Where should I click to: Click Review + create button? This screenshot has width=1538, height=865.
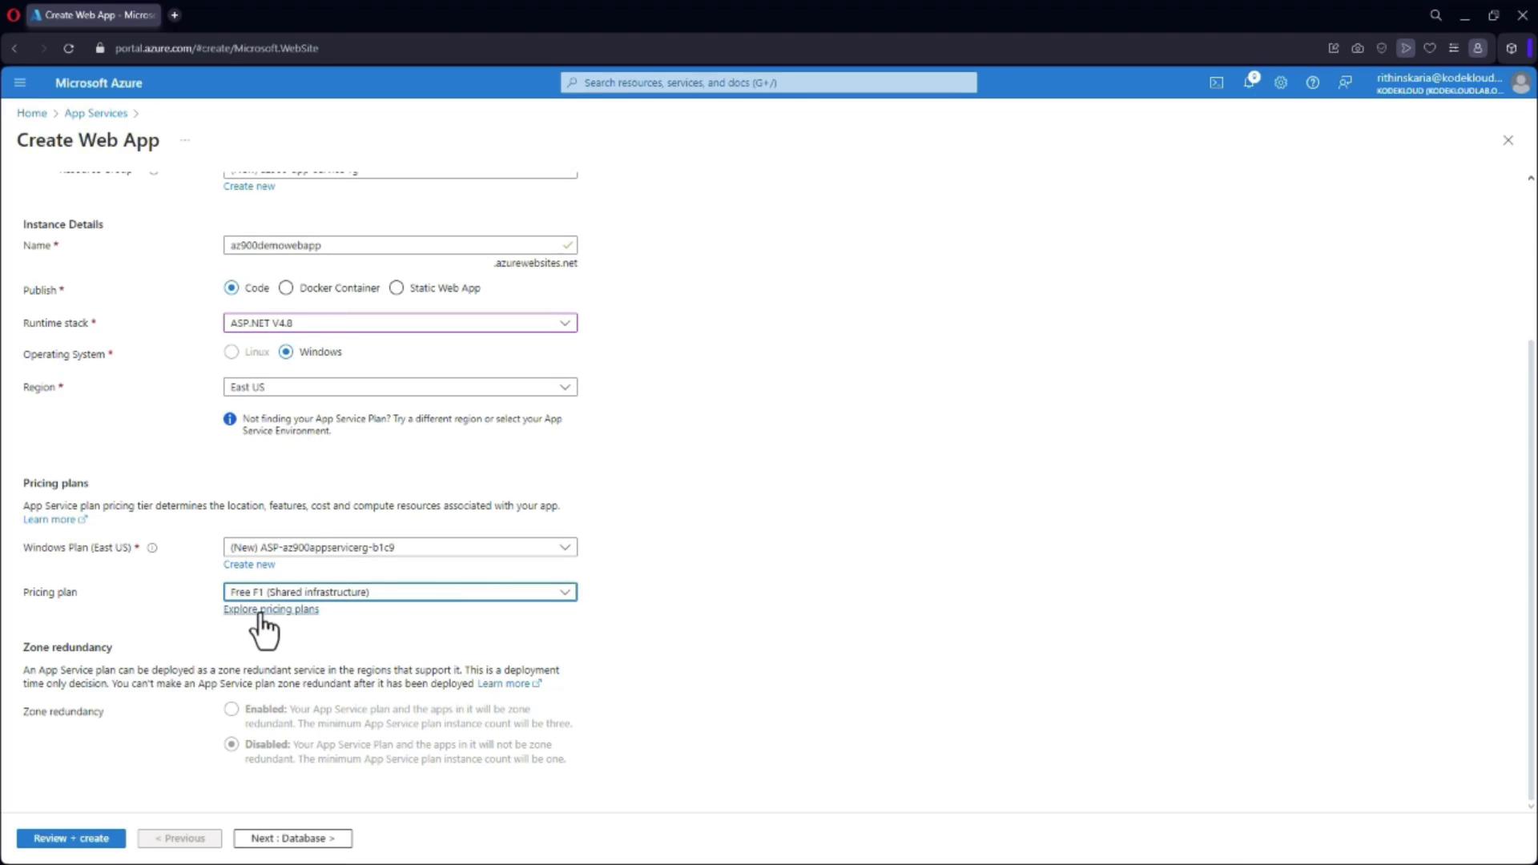pyautogui.click(x=70, y=838)
